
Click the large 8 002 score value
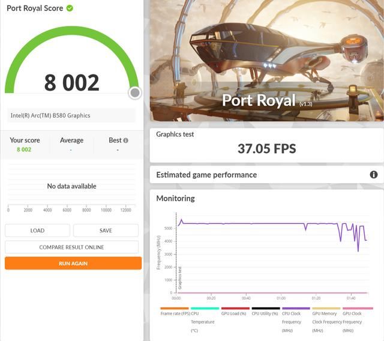tap(72, 83)
